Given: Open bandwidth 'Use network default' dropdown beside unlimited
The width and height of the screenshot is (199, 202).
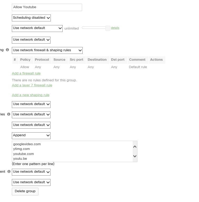Looking at the screenshot, I should click(x=37, y=28).
